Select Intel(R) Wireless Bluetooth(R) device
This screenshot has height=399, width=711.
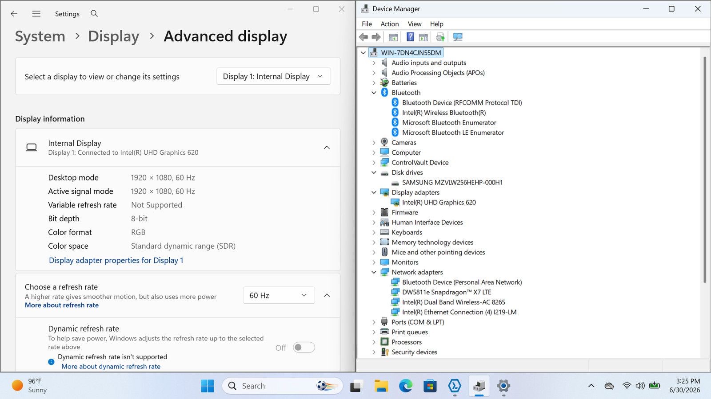pos(444,113)
